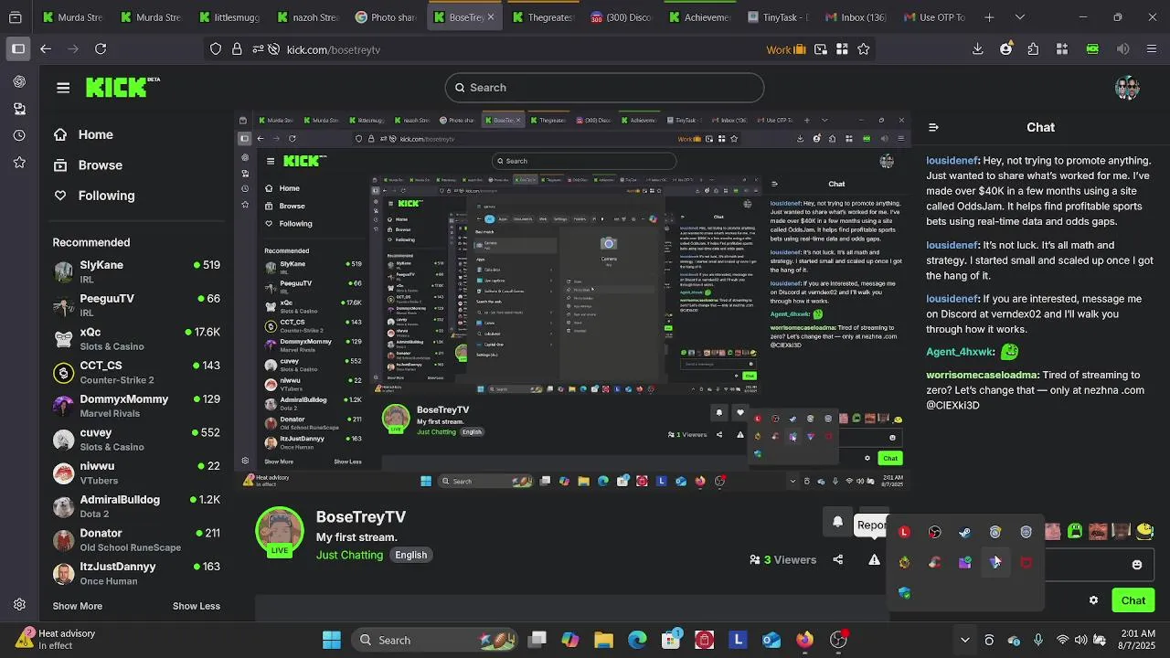The height and width of the screenshot is (658, 1170).
Task: Click the KICK logo
Action: (x=122, y=87)
